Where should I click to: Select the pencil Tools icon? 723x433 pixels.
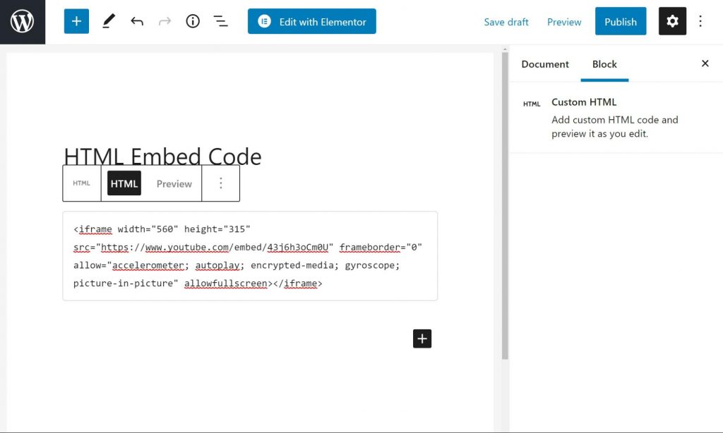(108, 22)
